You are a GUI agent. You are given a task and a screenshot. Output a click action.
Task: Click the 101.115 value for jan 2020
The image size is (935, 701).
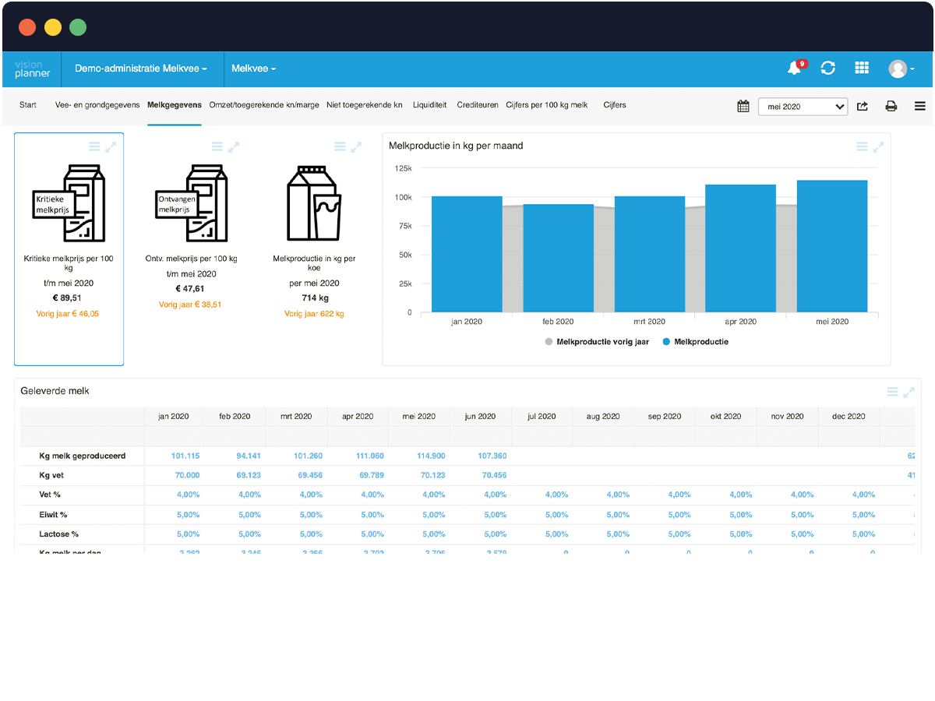click(x=185, y=456)
